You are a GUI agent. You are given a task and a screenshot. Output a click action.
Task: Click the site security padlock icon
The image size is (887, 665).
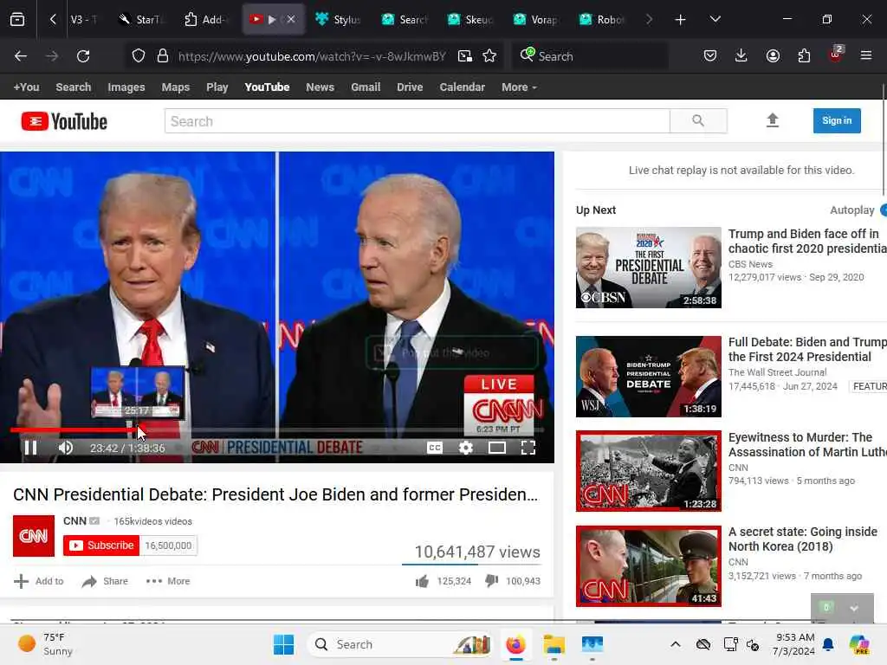pyautogui.click(x=163, y=56)
